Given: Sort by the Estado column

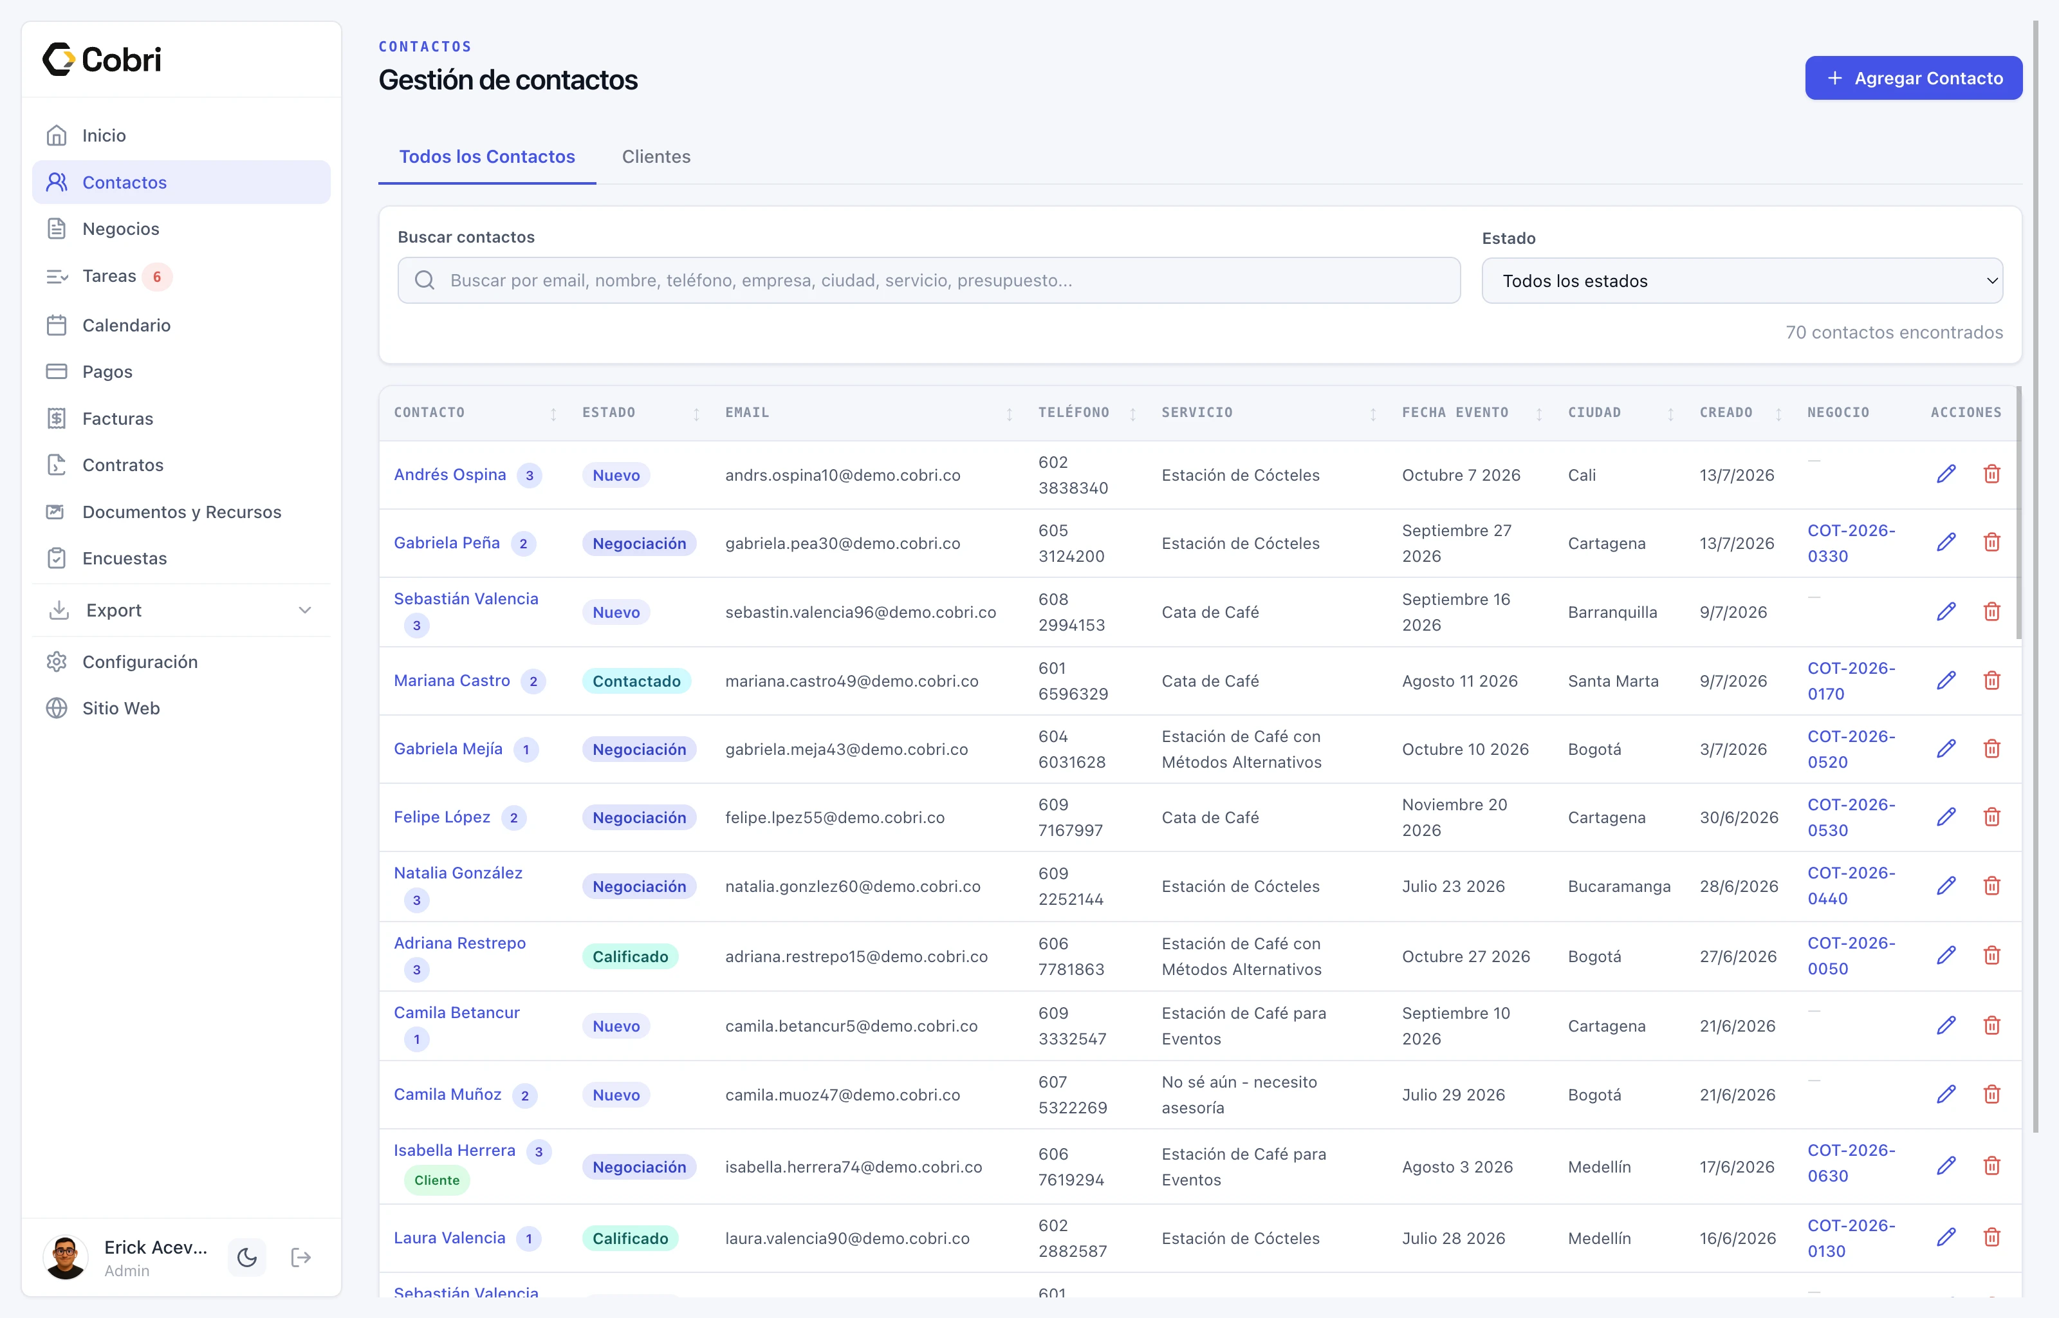Looking at the screenshot, I should pos(696,413).
